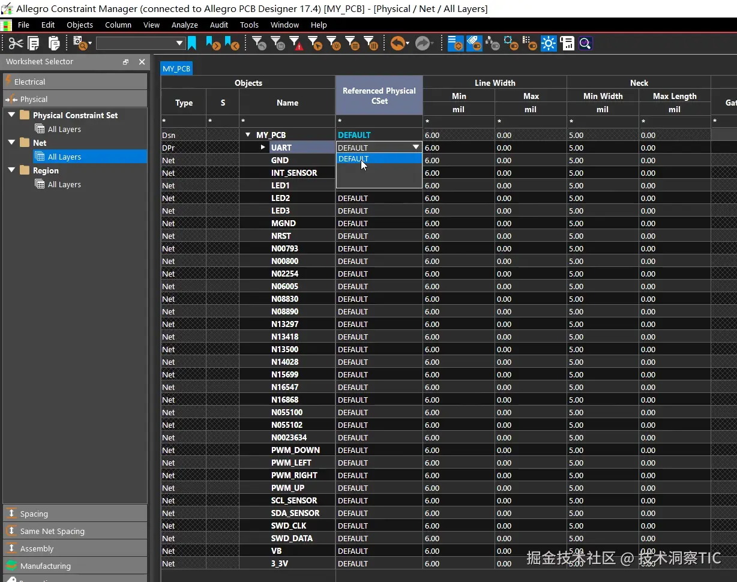Click the blue tag-label toolbar icon

[474, 43]
